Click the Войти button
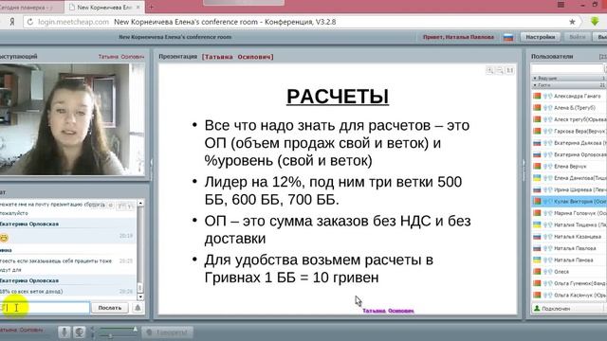This screenshot has width=607, height=341. 578,37
